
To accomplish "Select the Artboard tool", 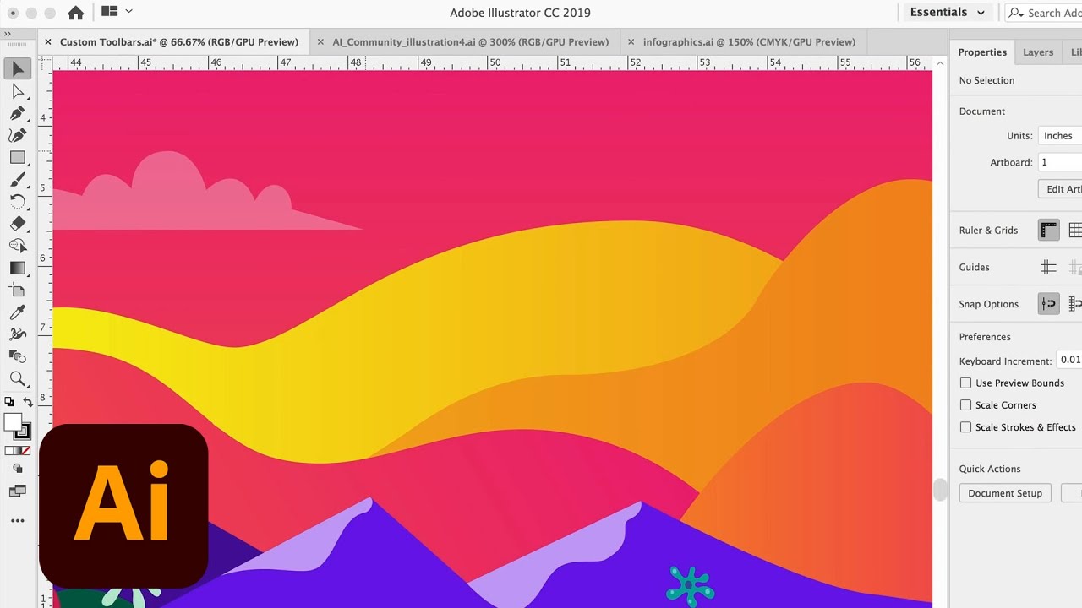I will point(18,290).
